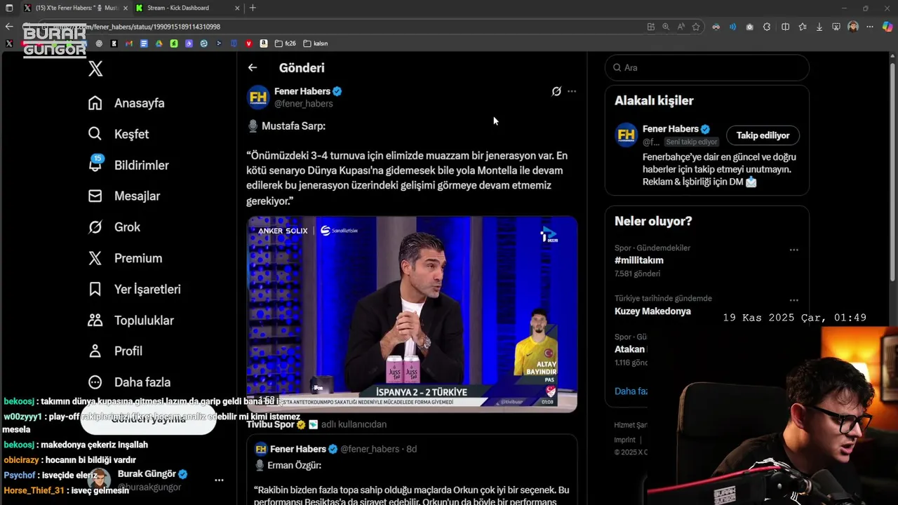This screenshot has height=505, width=898.
Task: Open the browser zoom magnifier icon
Action: [x=666, y=27]
